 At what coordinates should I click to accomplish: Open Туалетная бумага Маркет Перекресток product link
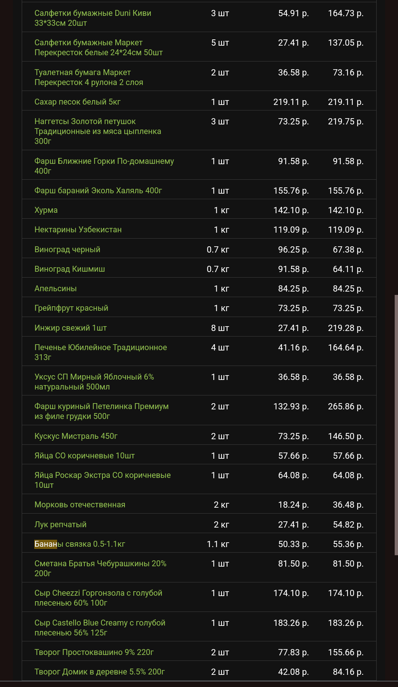pyautogui.click(x=83, y=73)
